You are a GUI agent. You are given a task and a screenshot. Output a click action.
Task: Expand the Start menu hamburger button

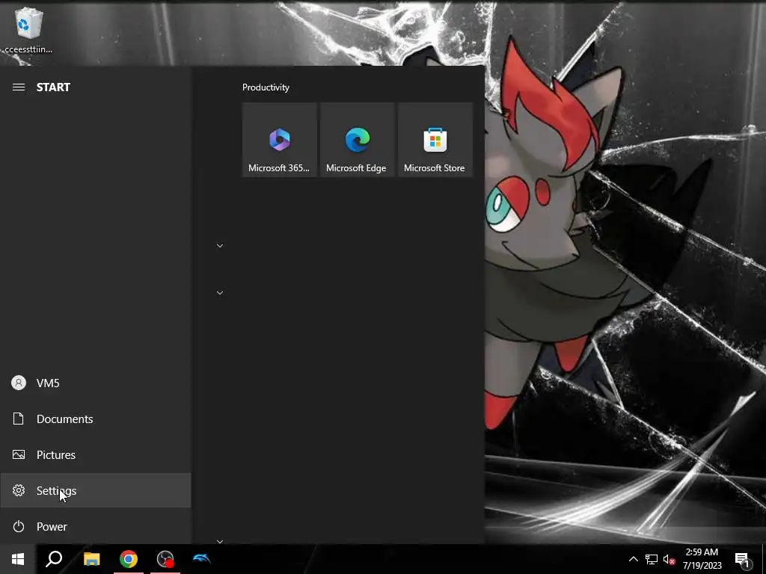pos(19,87)
